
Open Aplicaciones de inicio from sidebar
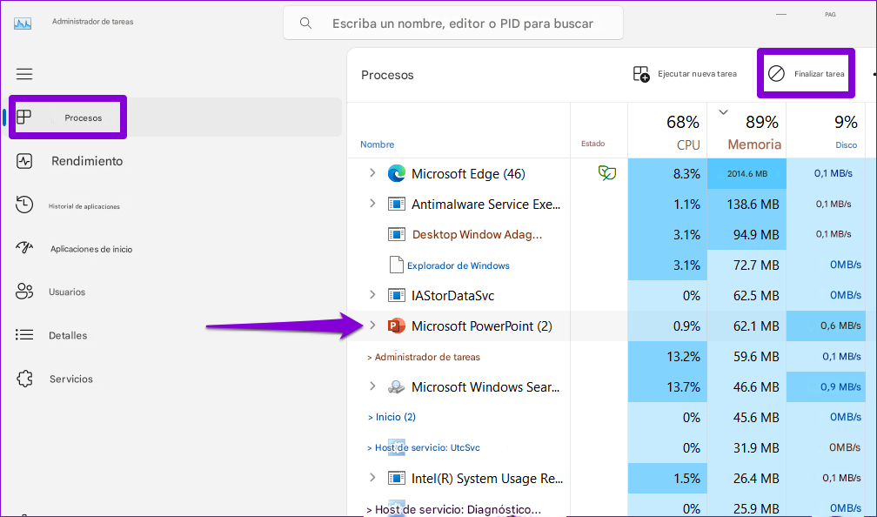[25, 248]
